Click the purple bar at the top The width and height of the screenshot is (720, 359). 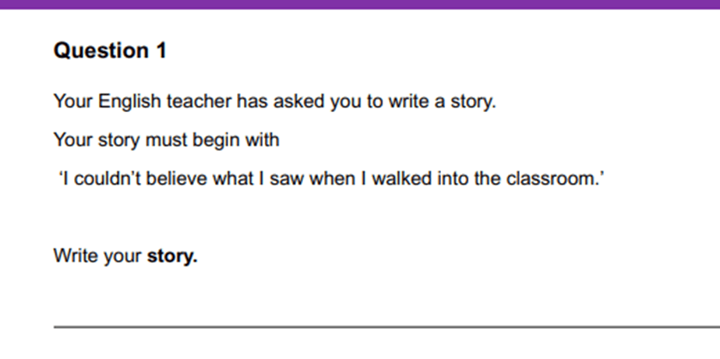[360, 4]
